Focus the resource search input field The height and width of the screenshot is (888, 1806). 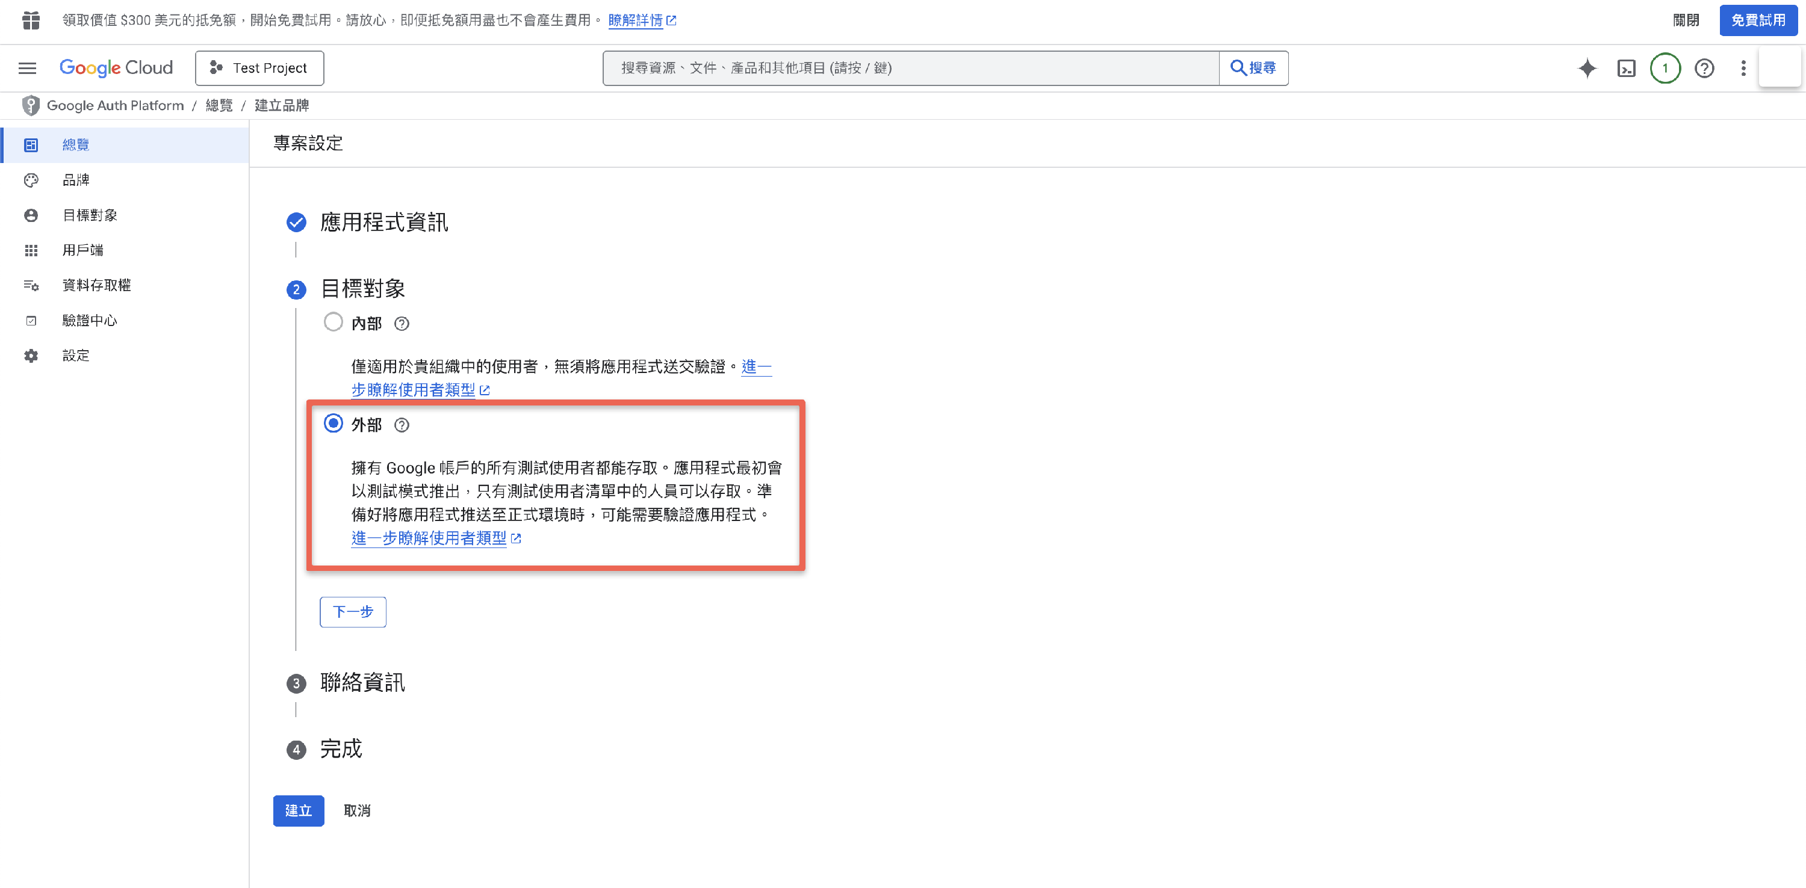coord(910,68)
